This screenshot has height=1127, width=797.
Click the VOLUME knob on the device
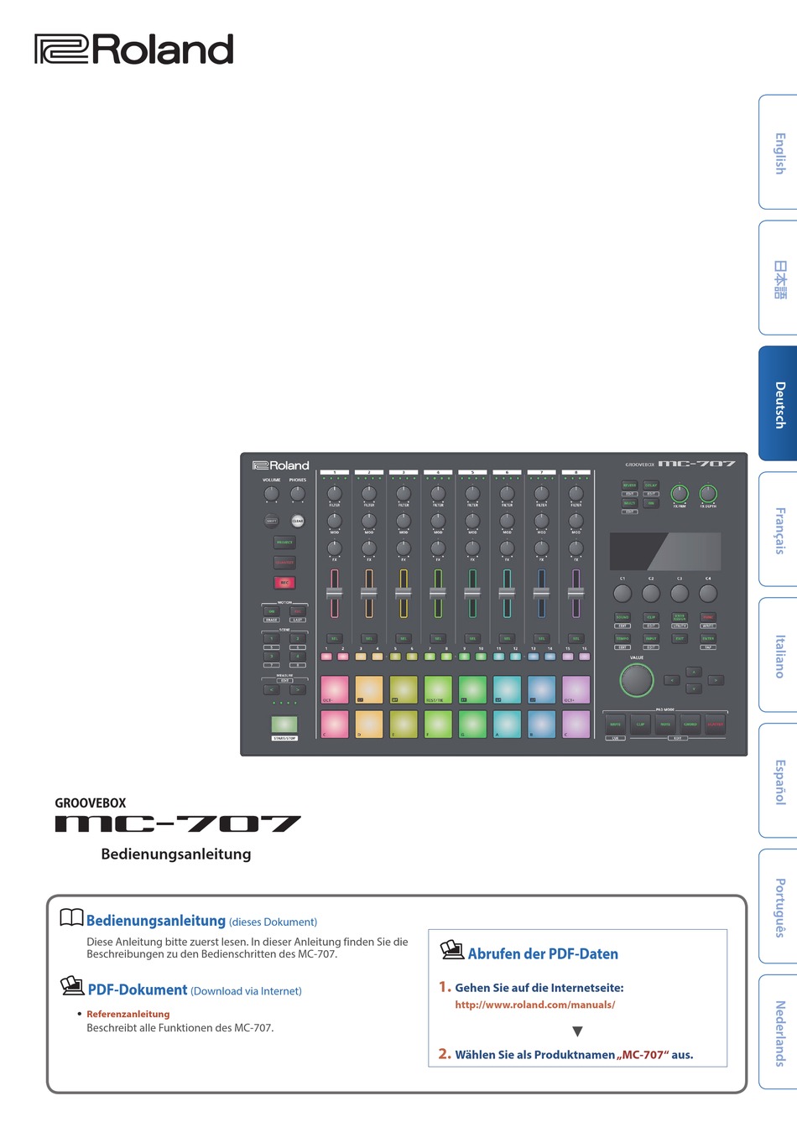[x=272, y=494]
